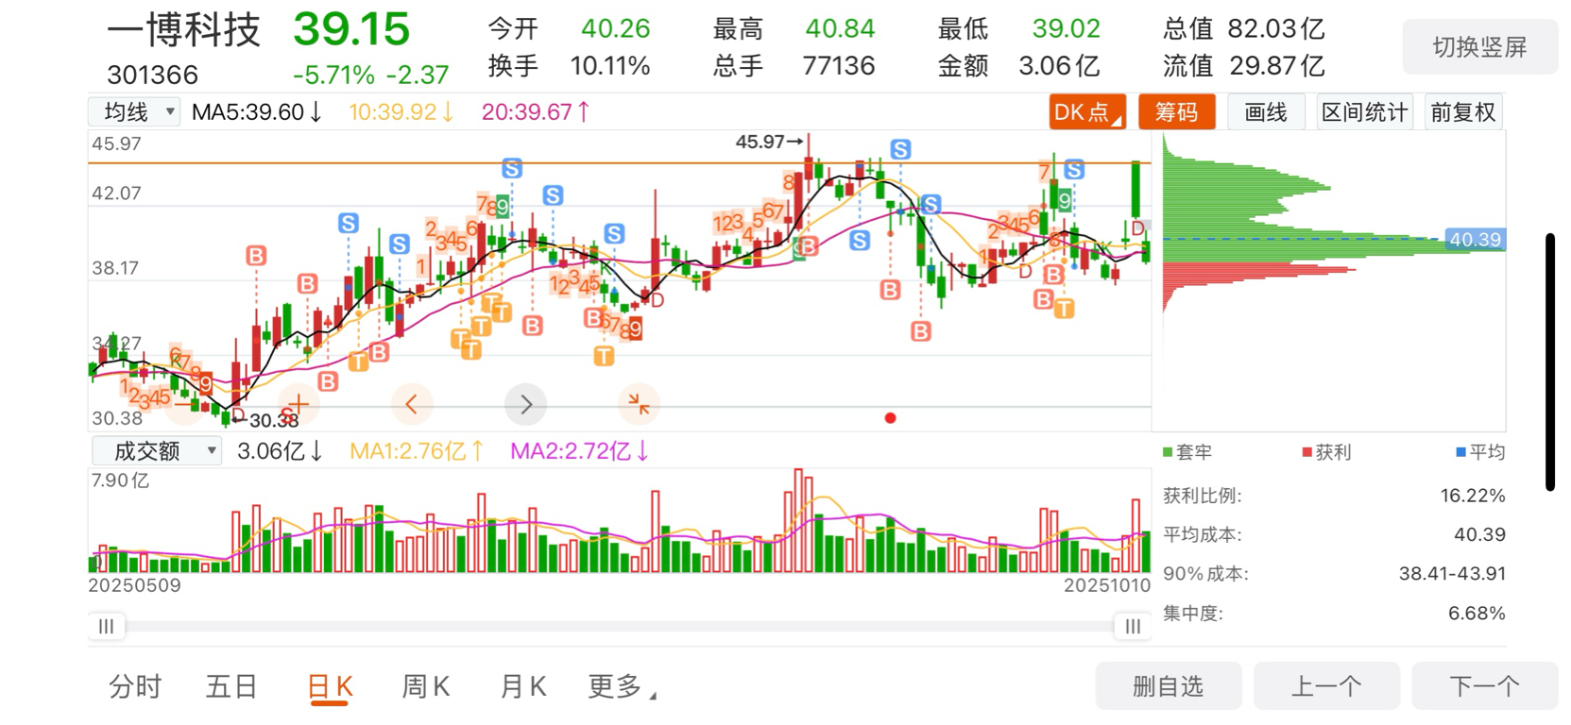The height and width of the screenshot is (725, 1571).
Task: Click the 套牢 legend item
Action: click(1187, 452)
